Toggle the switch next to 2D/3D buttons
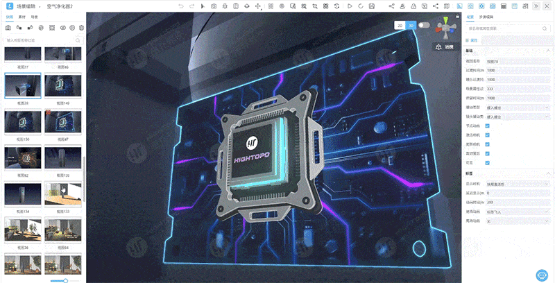555x283 pixels. [x=424, y=25]
